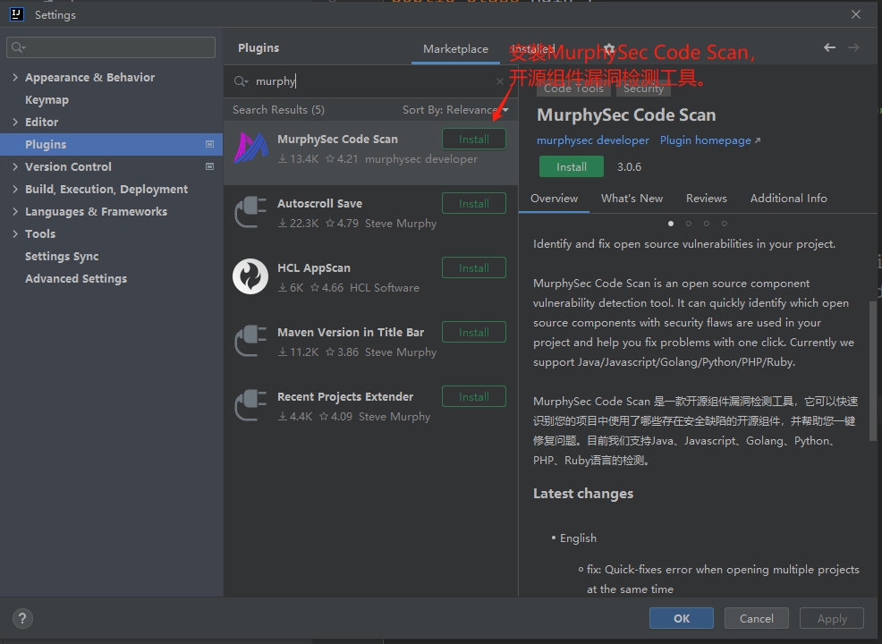Install Maven Version in Title Bar plugin
Viewport: 882px width, 644px height.
[473, 332]
